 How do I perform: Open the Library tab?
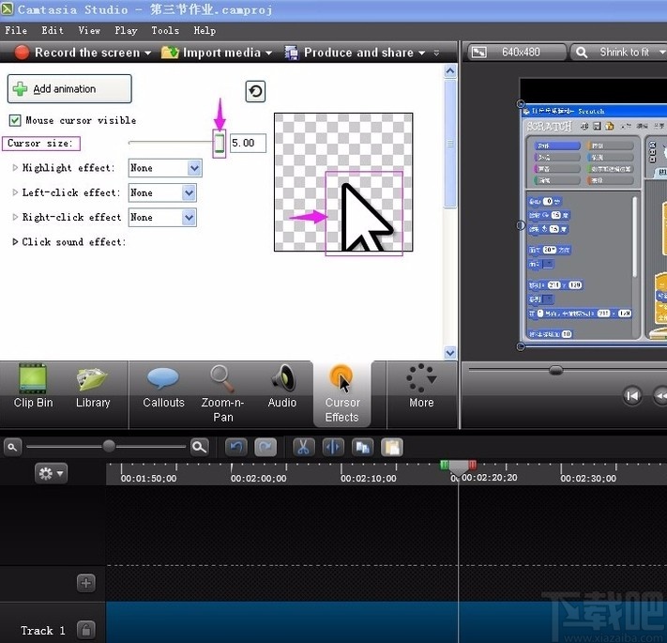(93, 387)
